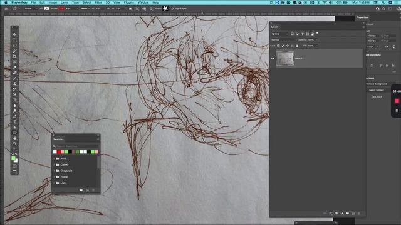Open the Window menu
The height and width of the screenshot is (225, 401).
click(143, 2)
